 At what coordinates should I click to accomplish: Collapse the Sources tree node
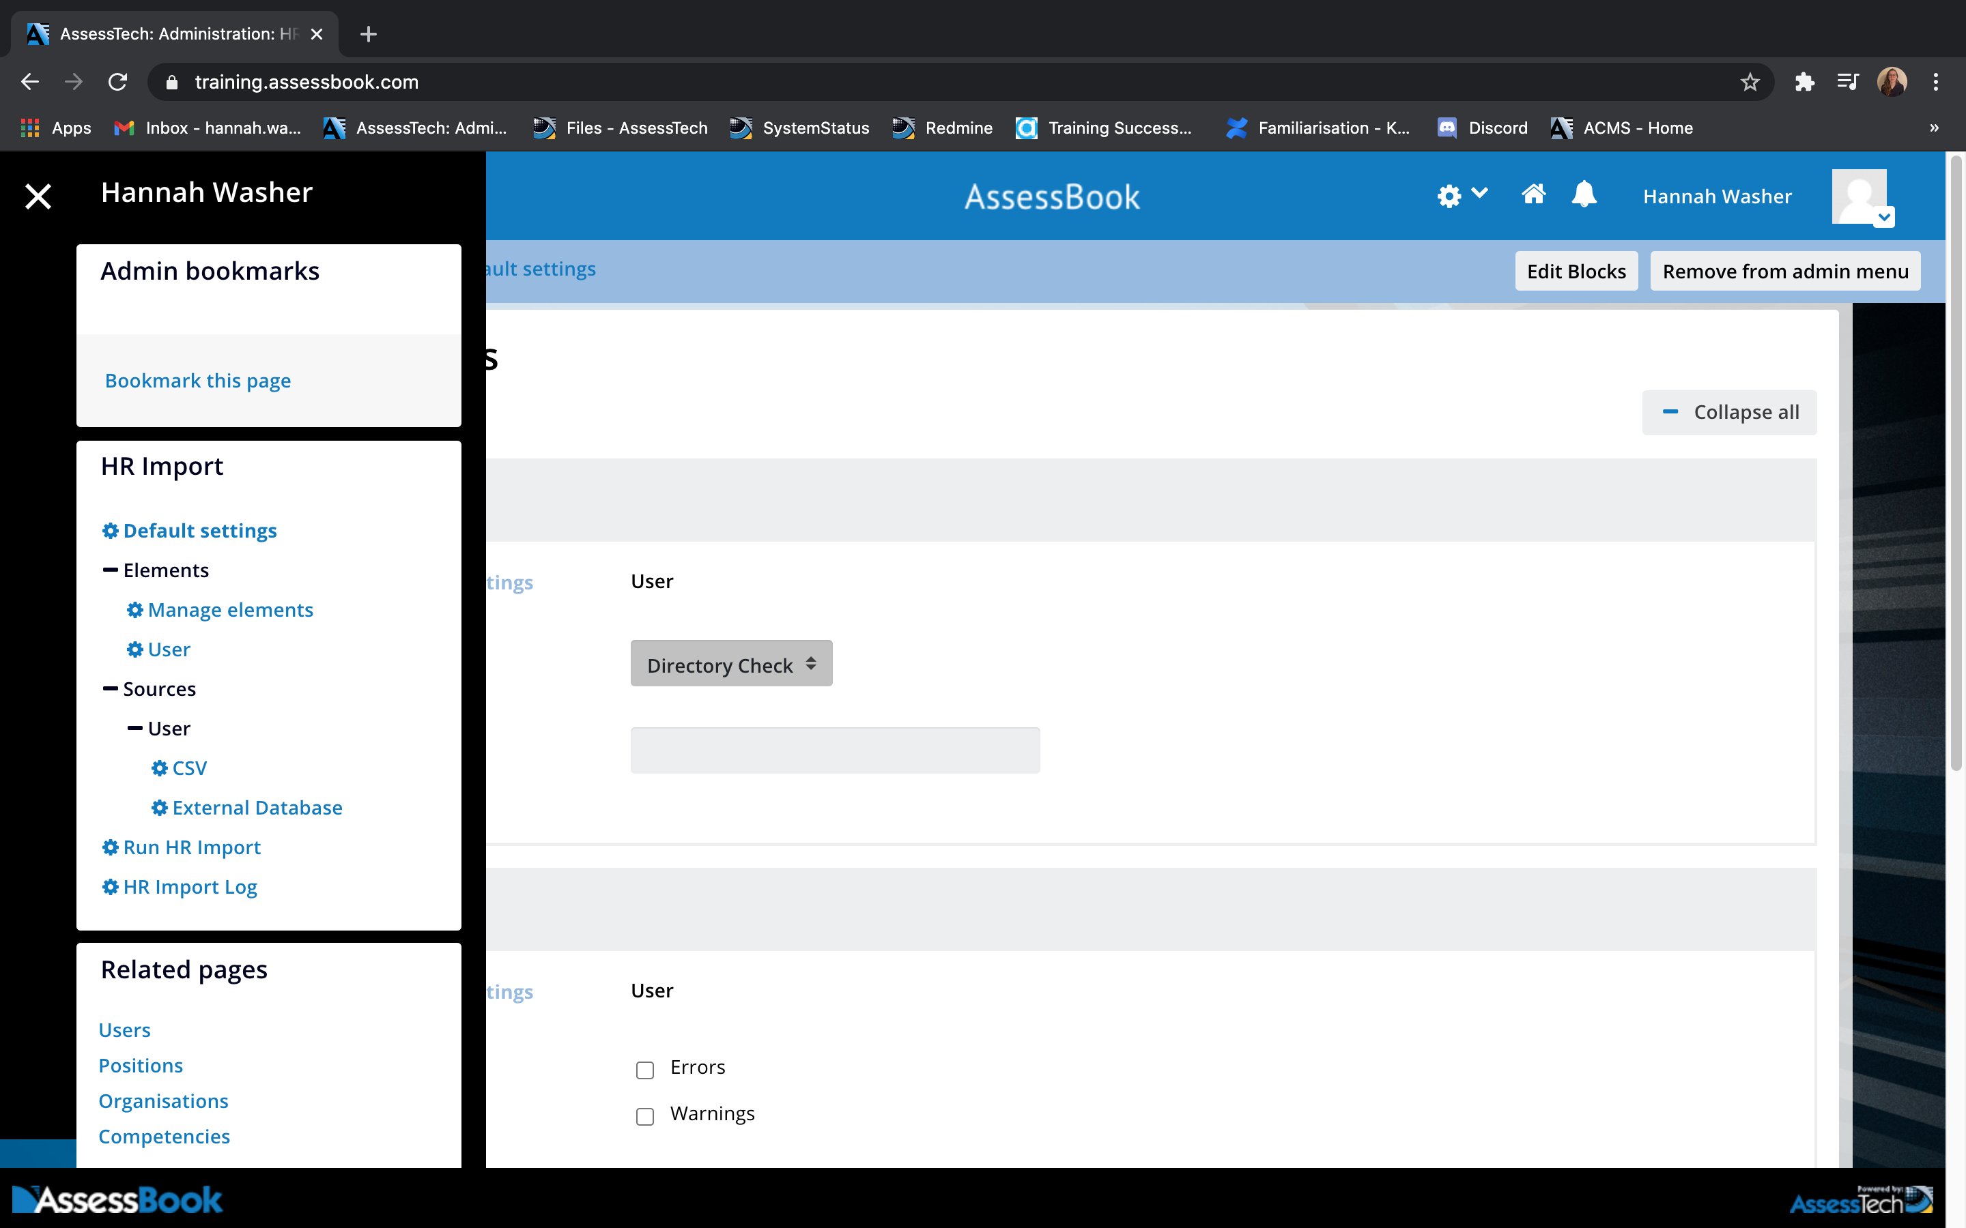tap(111, 689)
